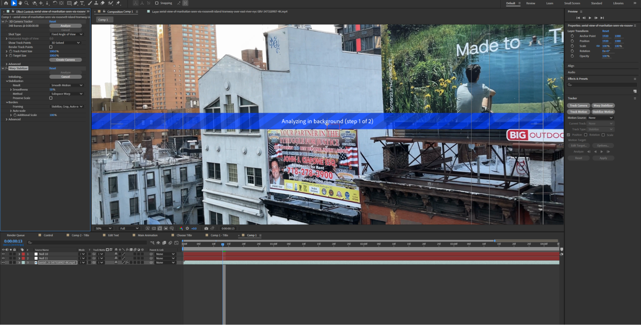641x325 pixels.
Task: Change the Subspace Warp method dropdown
Action: click(66, 93)
